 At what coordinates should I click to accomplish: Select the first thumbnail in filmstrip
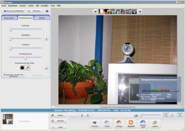[x=101, y=12]
